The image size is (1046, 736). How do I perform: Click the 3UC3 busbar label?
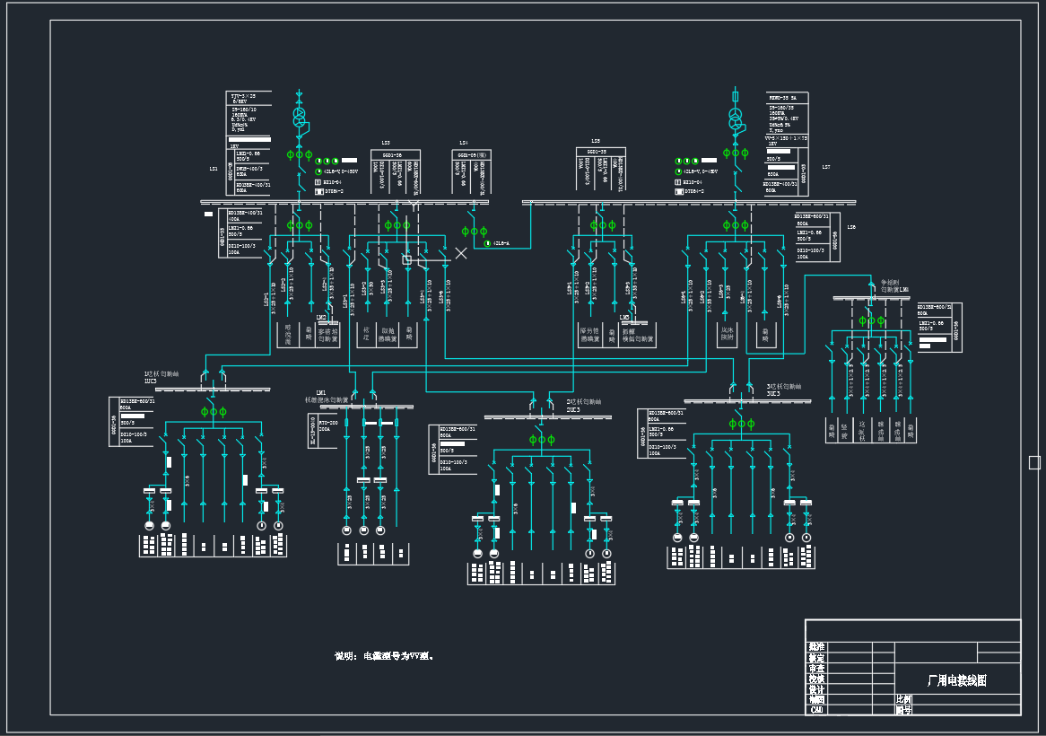(x=772, y=393)
